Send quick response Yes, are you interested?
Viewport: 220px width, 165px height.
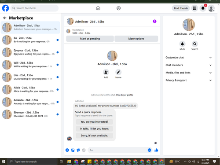click(x=94, y=122)
